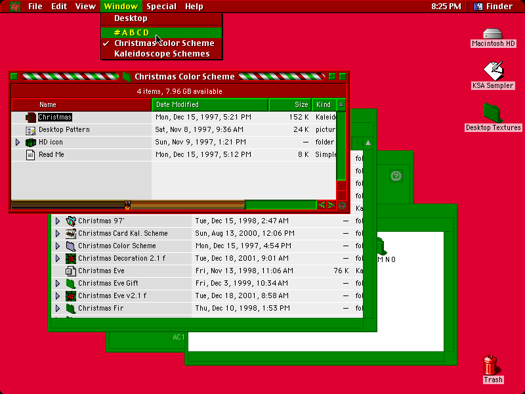Expand the HD icon folder triangle
525x394 pixels.
(x=18, y=142)
